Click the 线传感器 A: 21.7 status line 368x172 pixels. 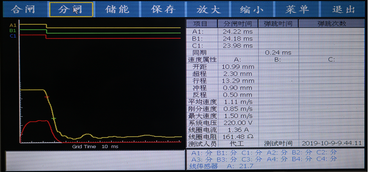[221, 166]
